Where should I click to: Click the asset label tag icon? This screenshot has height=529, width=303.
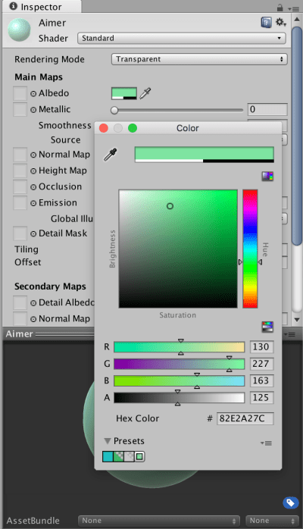coord(291,502)
